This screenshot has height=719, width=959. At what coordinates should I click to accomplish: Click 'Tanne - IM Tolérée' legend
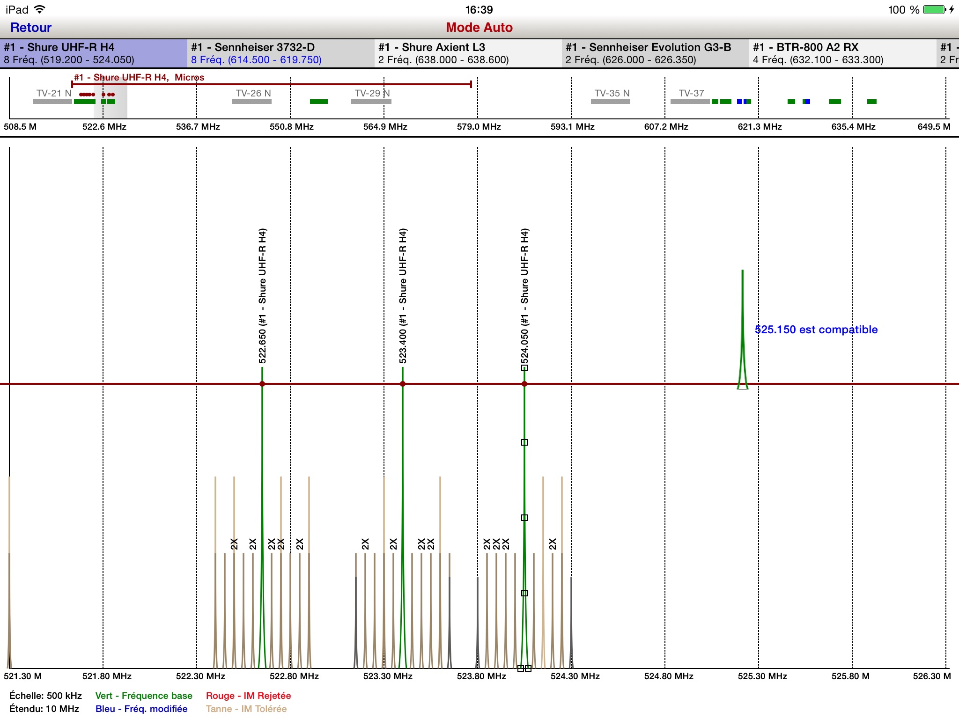246,709
